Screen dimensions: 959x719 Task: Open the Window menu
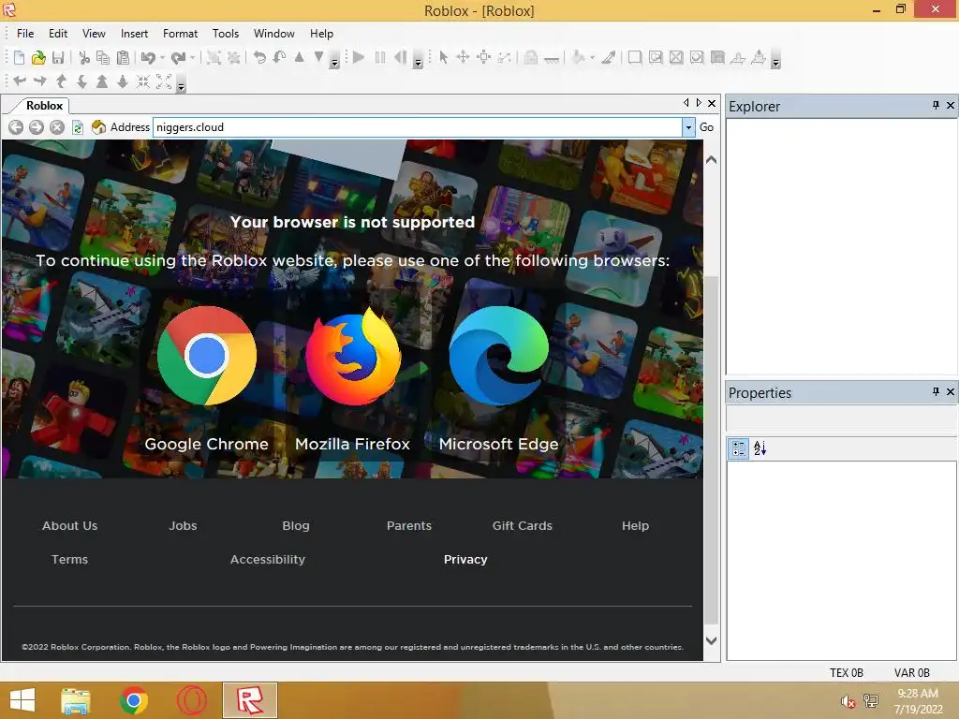pos(274,34)
